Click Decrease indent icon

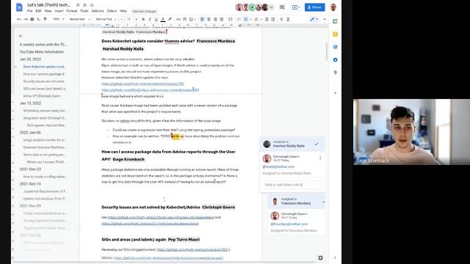[x=267, y=19]
